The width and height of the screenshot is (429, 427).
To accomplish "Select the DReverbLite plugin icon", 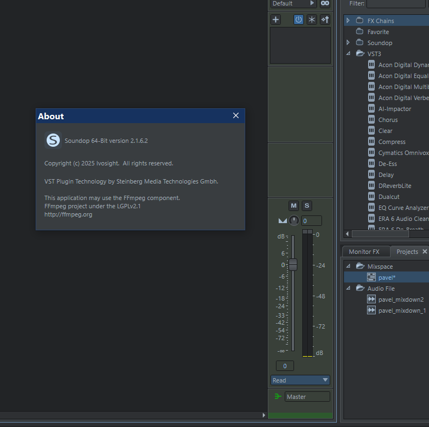I will pyautogui.click(x=371, y=186).
